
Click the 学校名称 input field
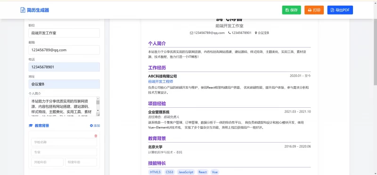coord(64,142)
